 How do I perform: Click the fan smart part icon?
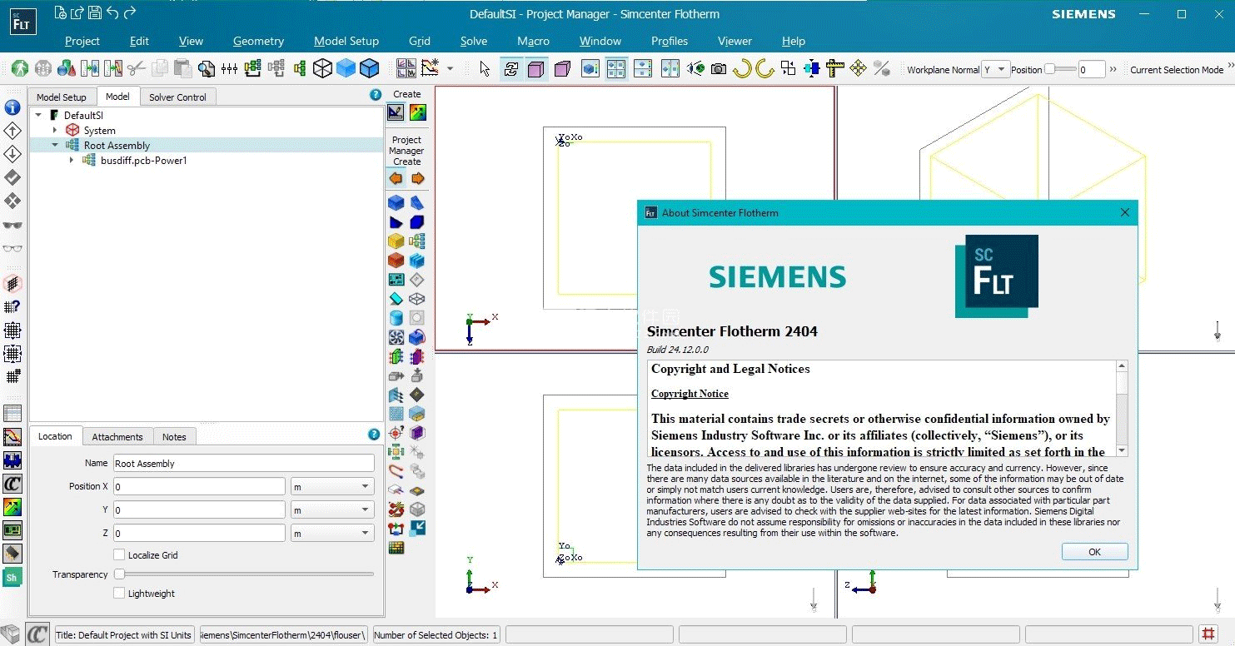(x=396, y=337)
